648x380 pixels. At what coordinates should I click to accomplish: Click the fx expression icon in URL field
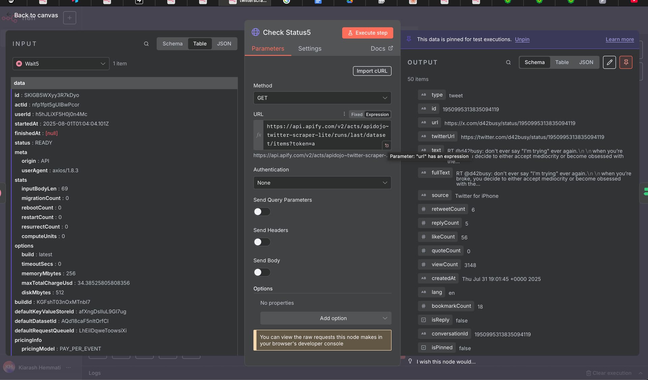pos(259,135)
